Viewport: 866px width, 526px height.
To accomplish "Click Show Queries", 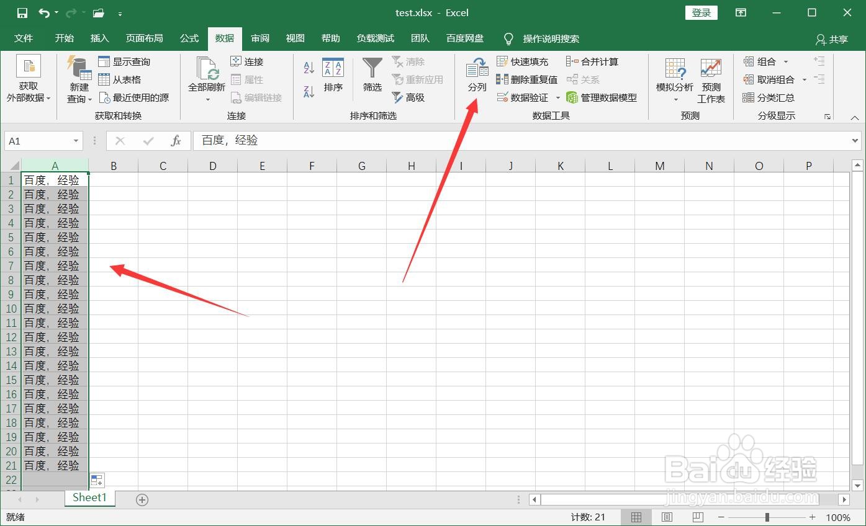I will (124, 61).
